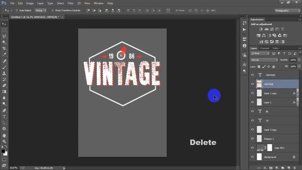
Task: Open the Normal blend mode dropdown
Action: pyautogui.click(x=264, y=60)
